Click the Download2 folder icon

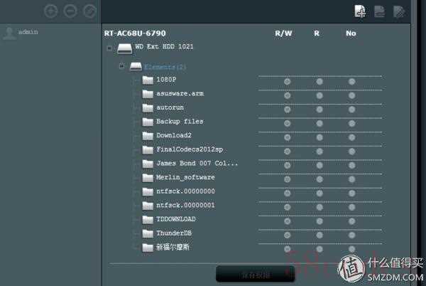[x=148, y=135]
